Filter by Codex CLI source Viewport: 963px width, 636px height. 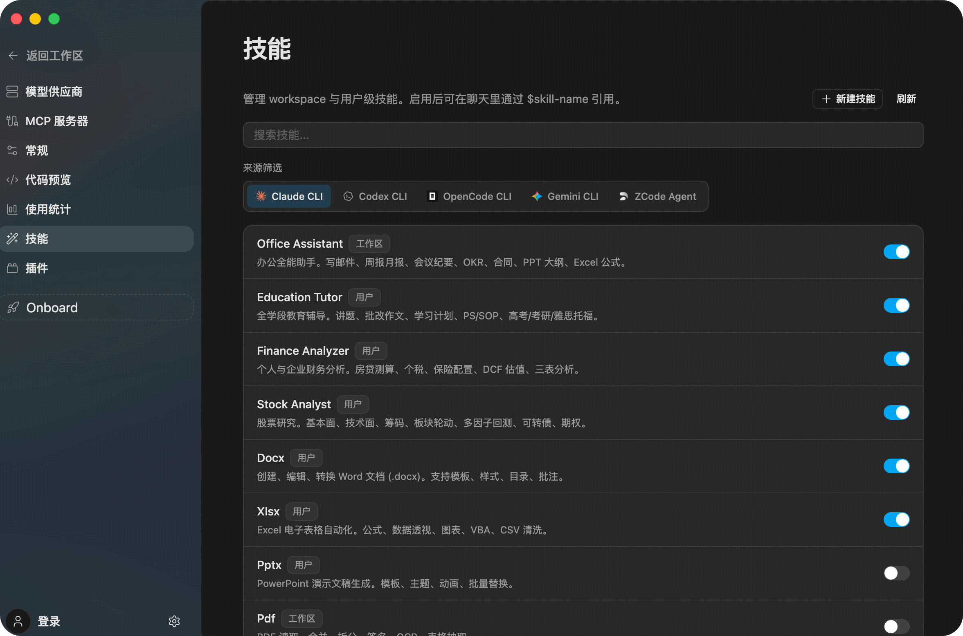click(x=375, y=197)
